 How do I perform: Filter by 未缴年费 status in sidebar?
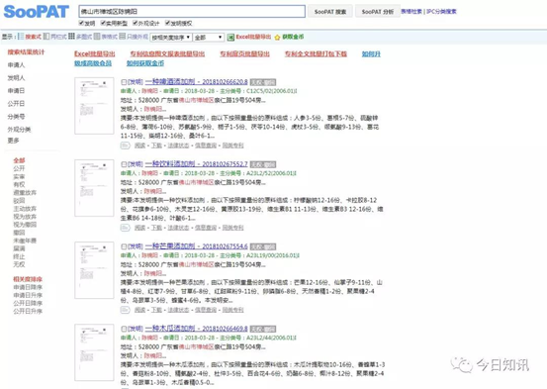tap(25, 241)
